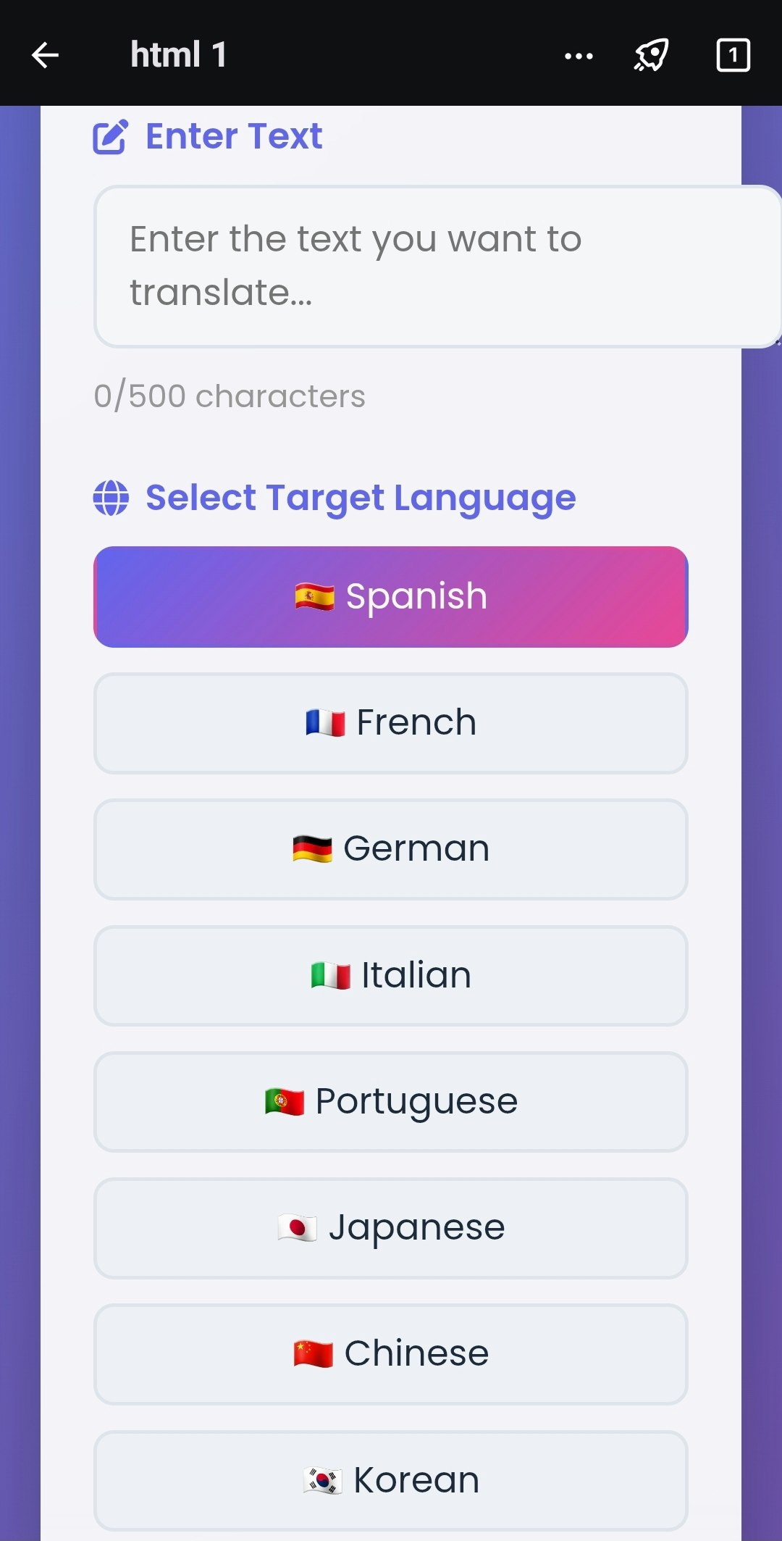Screen dimensions: 782x1541
Task: Tap the Spanish flag emoji
Action: [x=311, y=596]
